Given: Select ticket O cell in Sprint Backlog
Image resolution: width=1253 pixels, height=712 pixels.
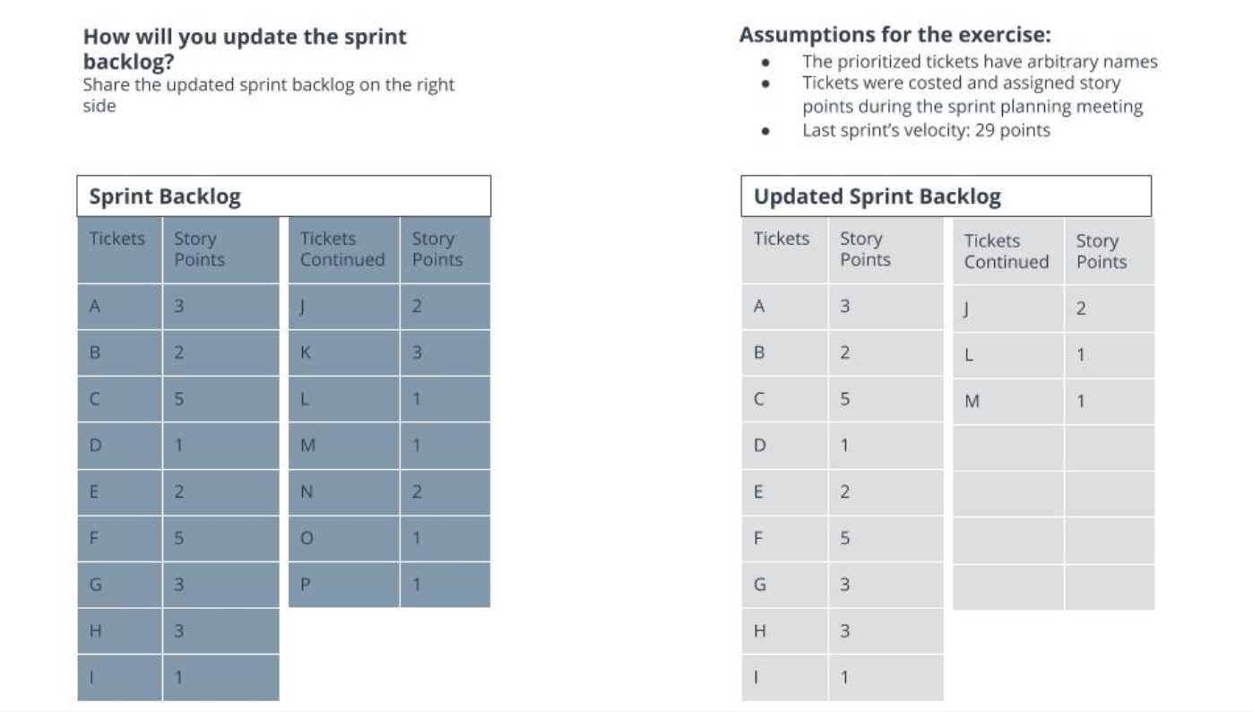Looking at the screenshot, I should [x=343, y=539].
